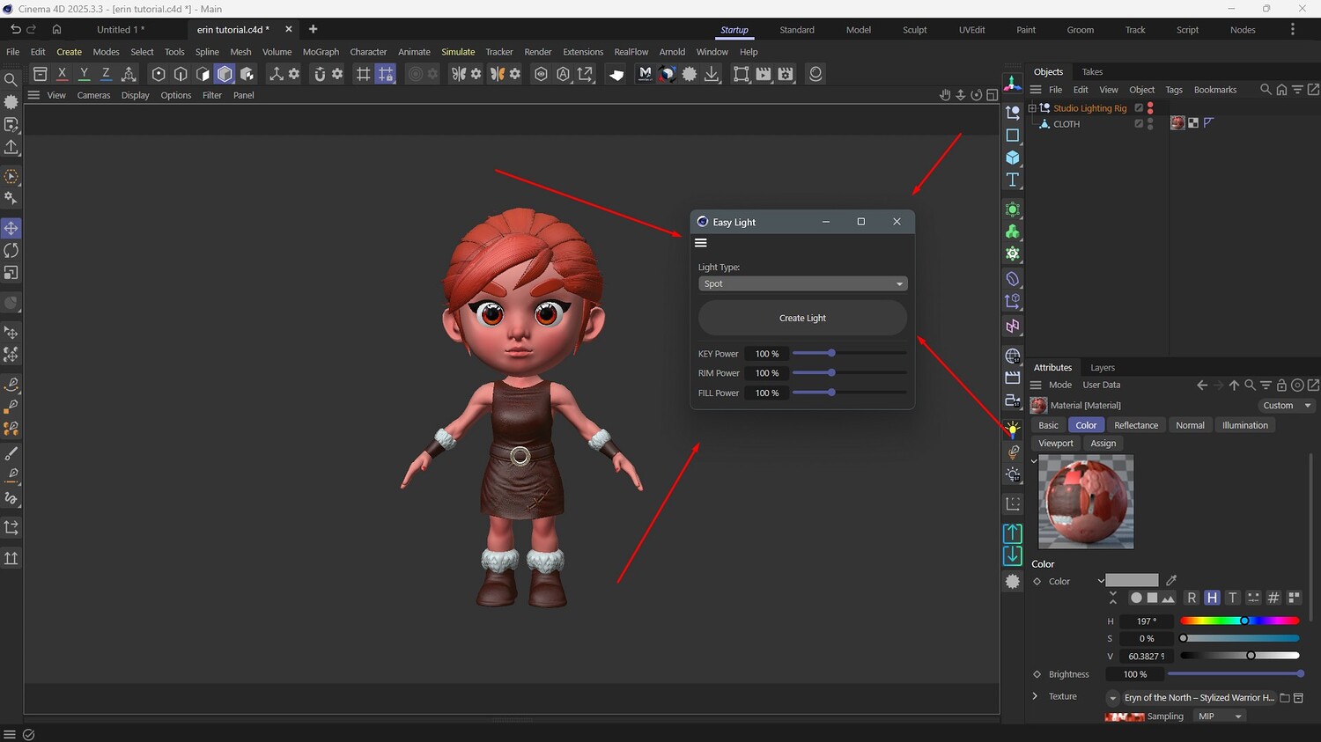Image resolution: width=1321 pixels, height=742 pixels.
Task: Click the light bulb icon in right palette
Action: (x=1013, y=430)
